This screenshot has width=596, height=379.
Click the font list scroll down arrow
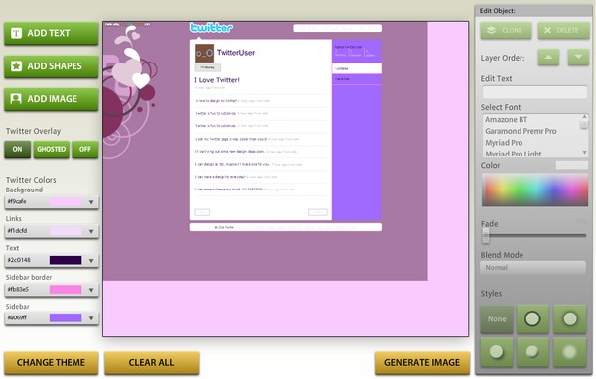[x=585, y=152]
